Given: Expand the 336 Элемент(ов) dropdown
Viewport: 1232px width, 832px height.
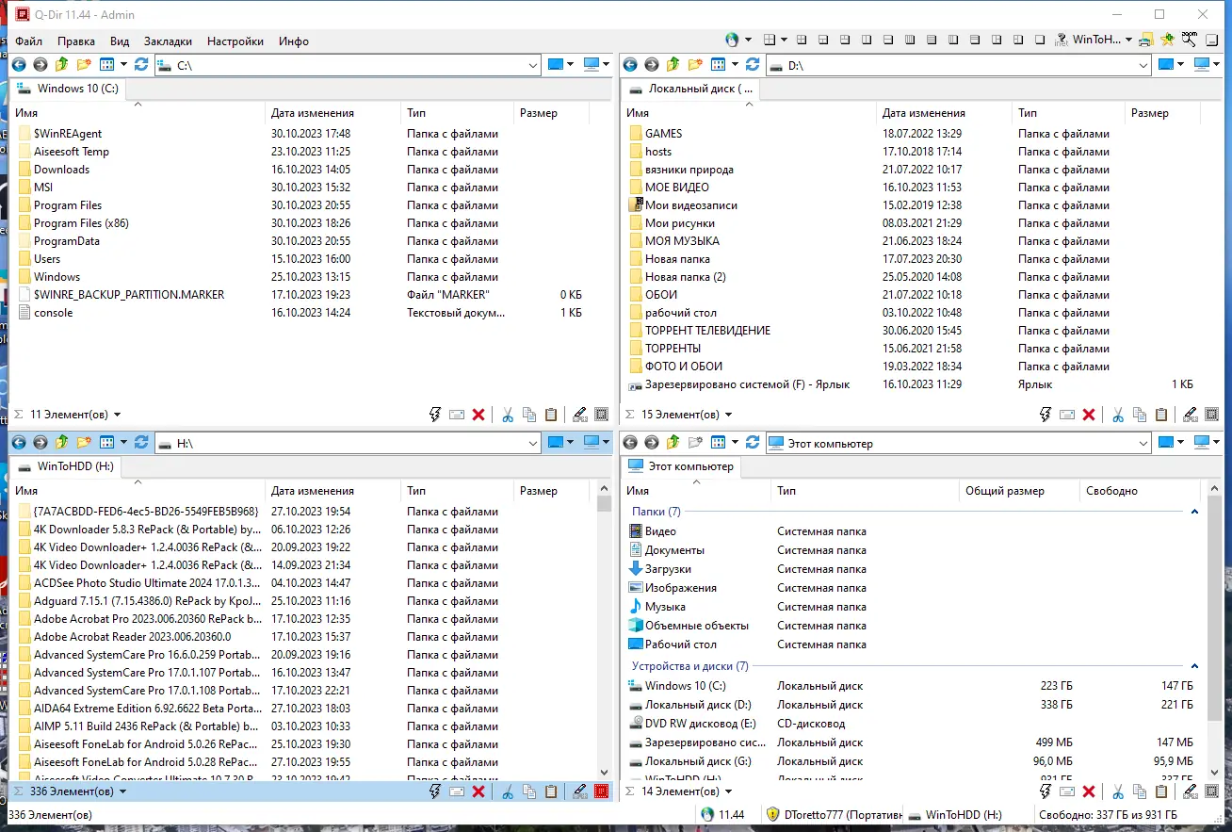Looking at the screenshot, I should click(x=122, y=791).
